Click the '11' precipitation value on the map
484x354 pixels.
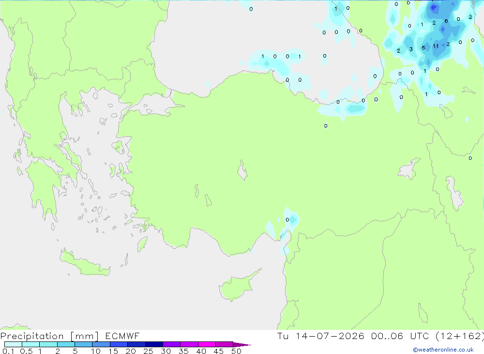[436, 46]
